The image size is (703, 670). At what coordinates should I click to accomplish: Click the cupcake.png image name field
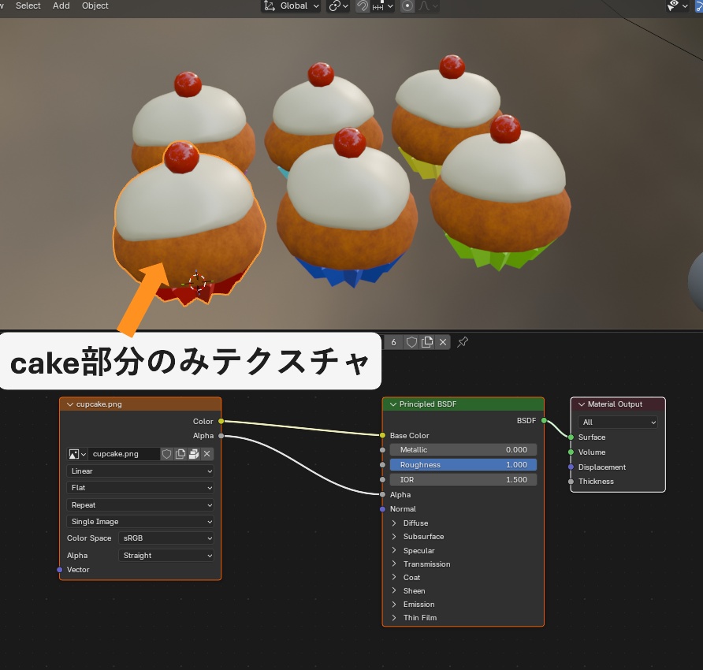pos(124,454)
